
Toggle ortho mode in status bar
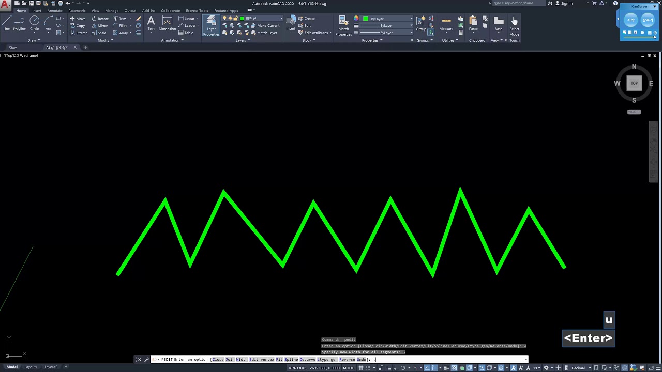point(395,368)
